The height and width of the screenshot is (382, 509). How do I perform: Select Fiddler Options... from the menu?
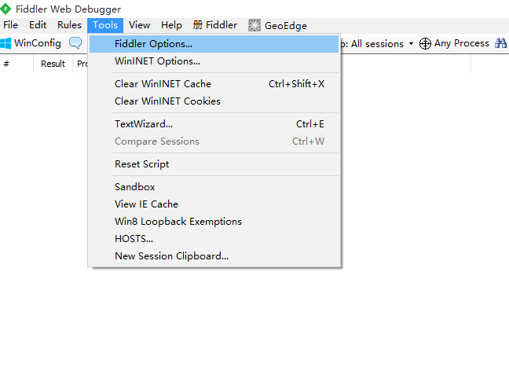(214, 44)
